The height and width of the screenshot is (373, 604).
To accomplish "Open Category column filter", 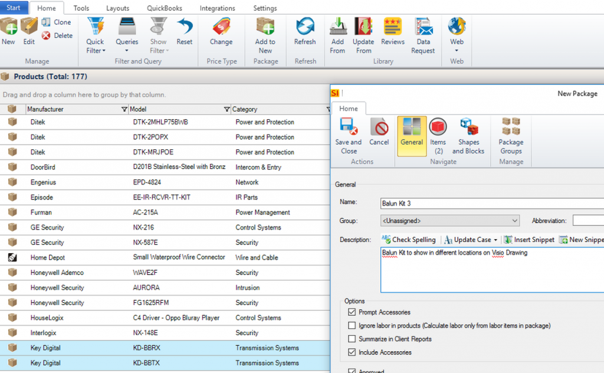I will click(x=328, y=109).
